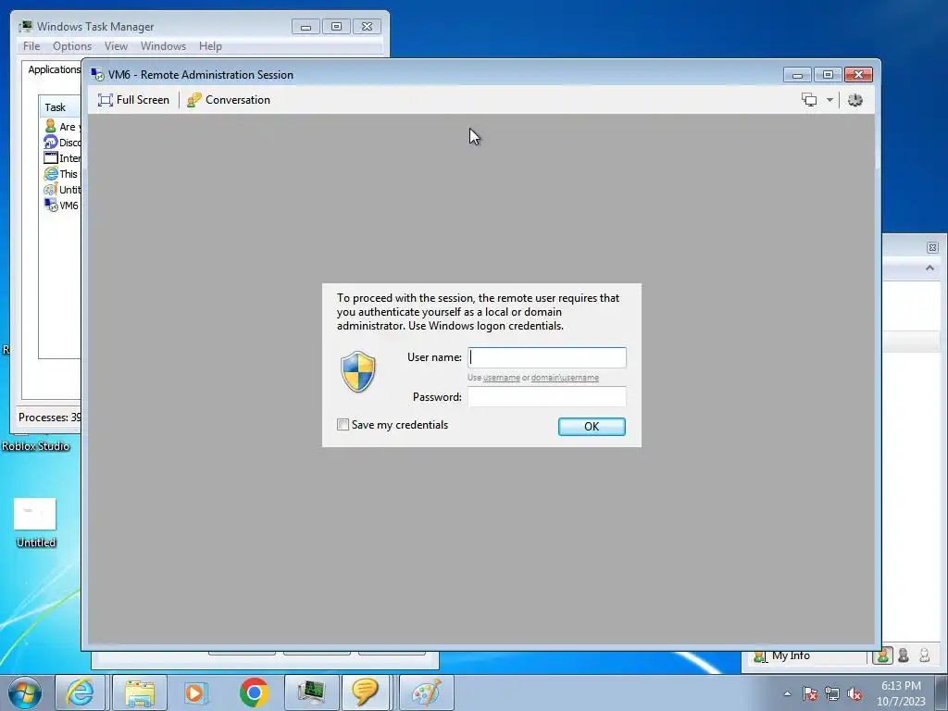Screen dimensions: 948x711
Task: Switch to the chat bubble app on taskbar
Action: (365, 692)
